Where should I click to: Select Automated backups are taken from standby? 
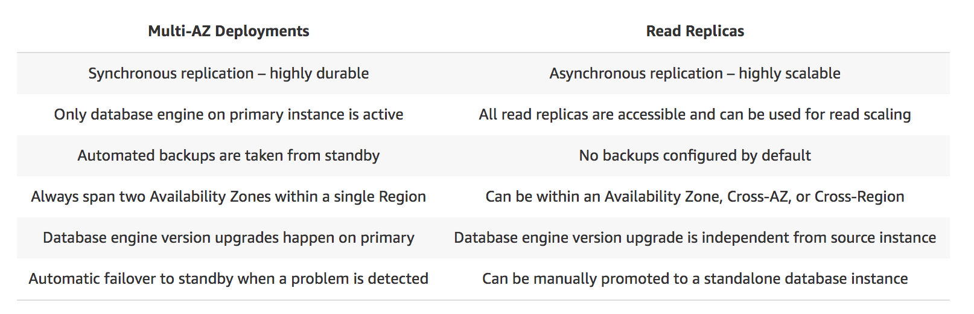coord(228,156)
